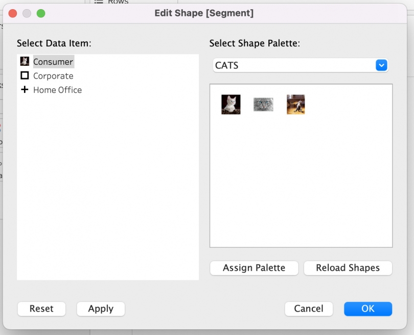This screenshot has height=335, width=414.
Task: Cancel the Edit Shape dialog
Action: tap(309, 308)
